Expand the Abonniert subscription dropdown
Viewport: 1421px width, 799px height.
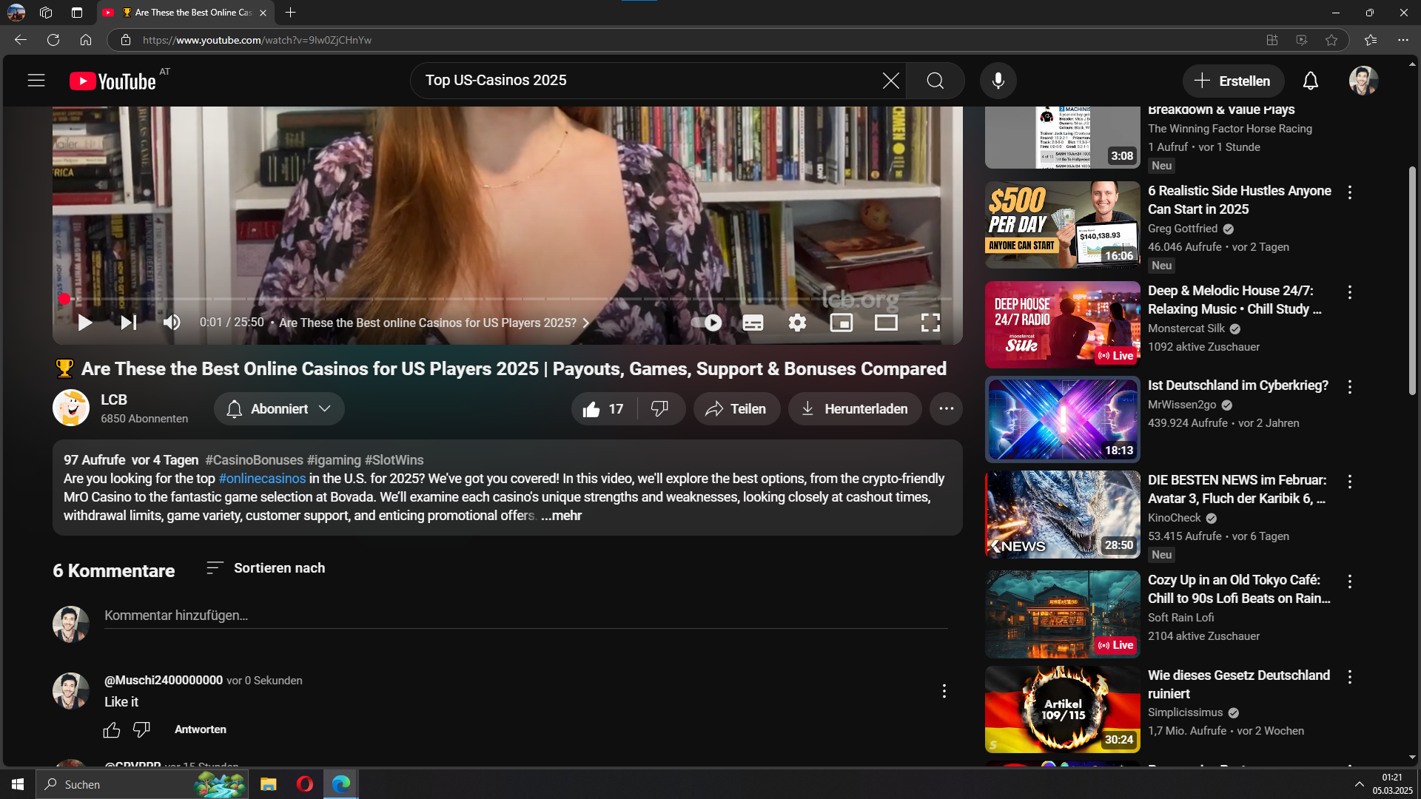point(279,409)
